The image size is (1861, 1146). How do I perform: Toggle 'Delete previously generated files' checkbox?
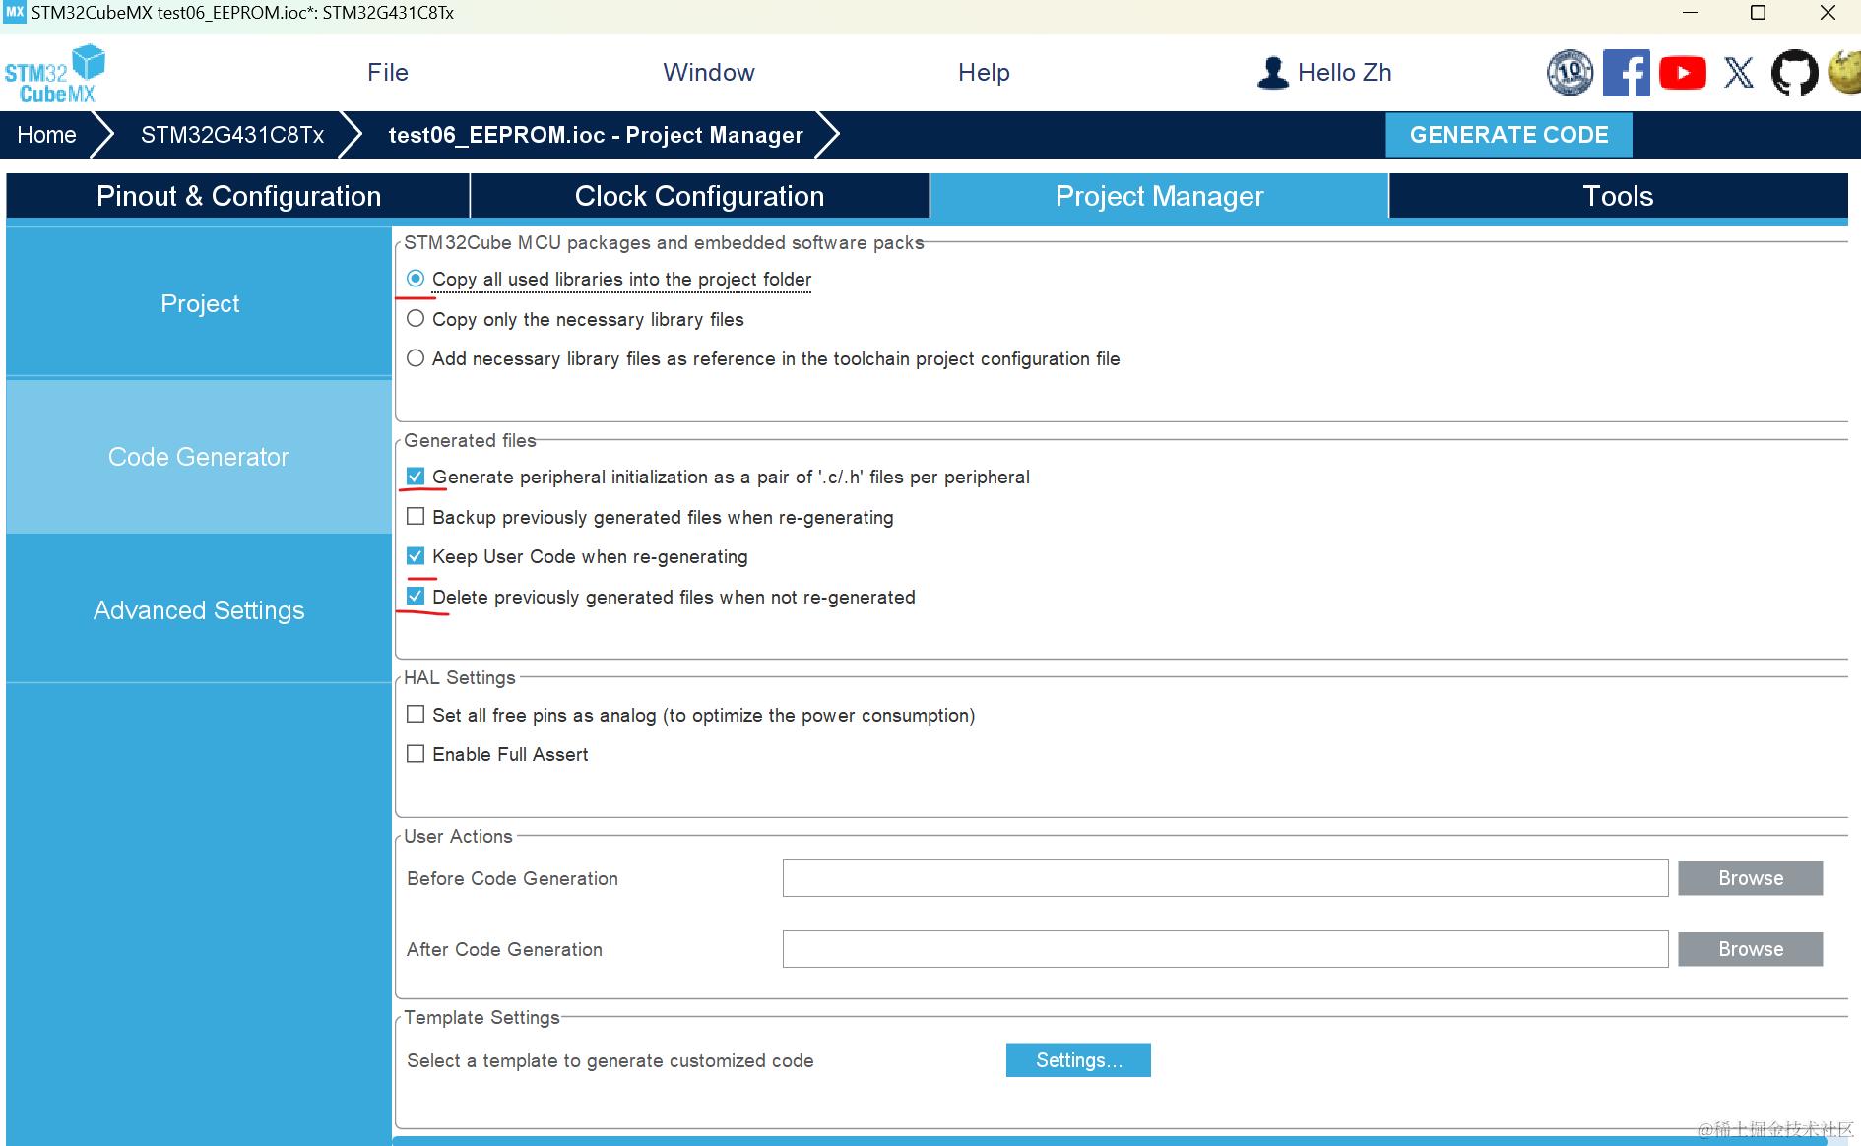(x=416, y=597)
